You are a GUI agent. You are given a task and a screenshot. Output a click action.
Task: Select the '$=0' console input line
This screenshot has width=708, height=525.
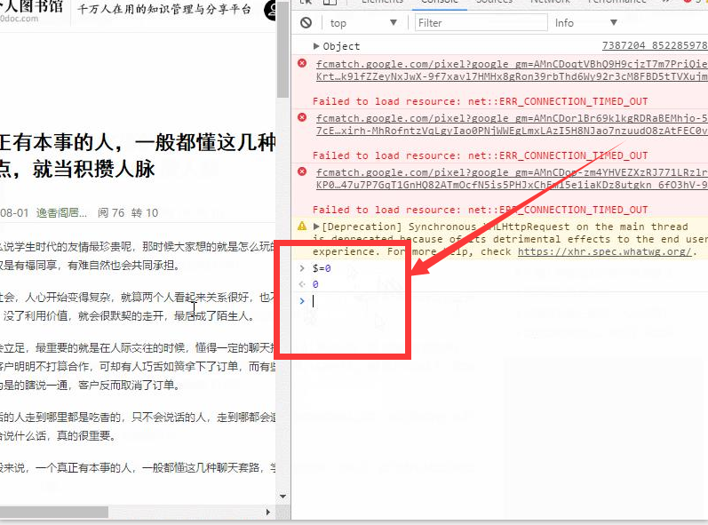(x=322, y=268)
